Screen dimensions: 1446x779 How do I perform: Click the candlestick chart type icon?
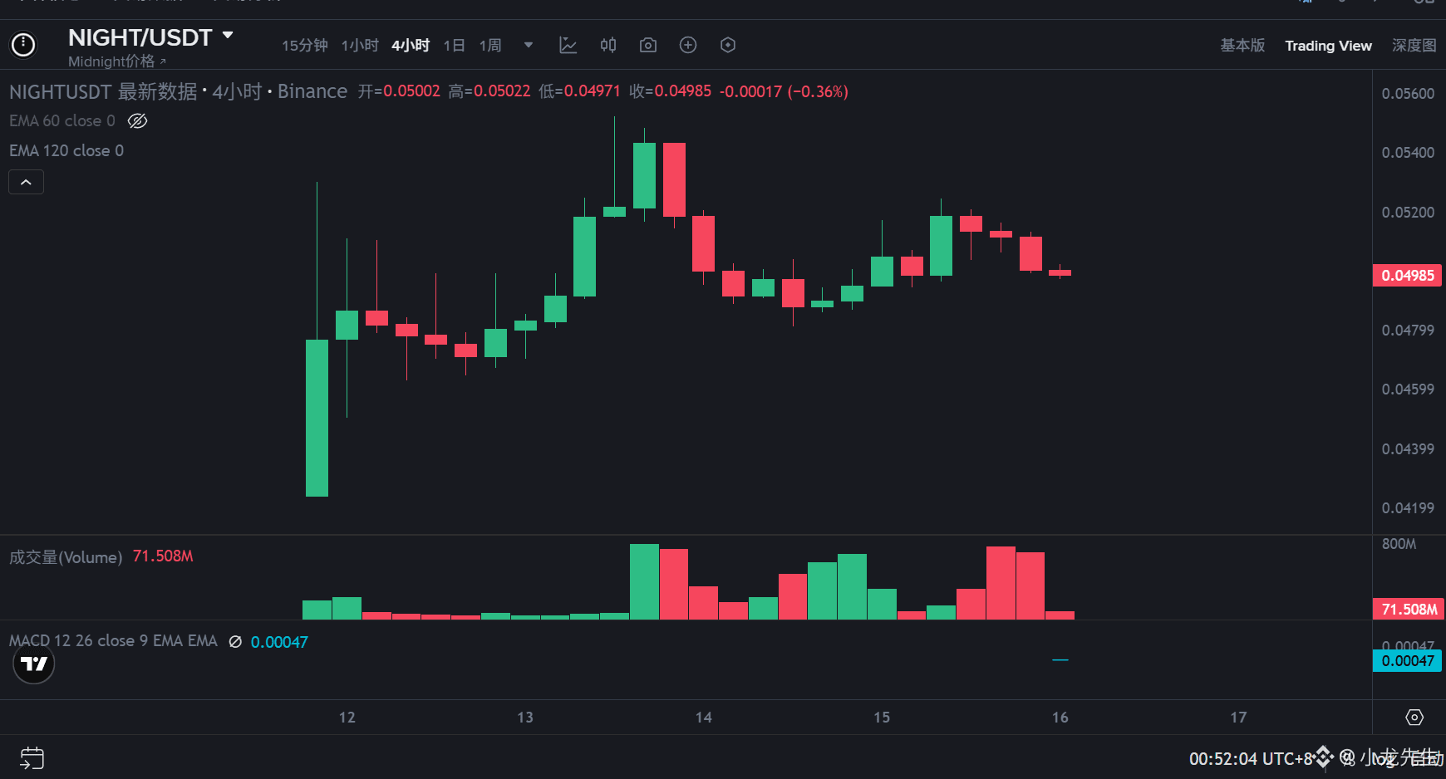click(608, 46)
